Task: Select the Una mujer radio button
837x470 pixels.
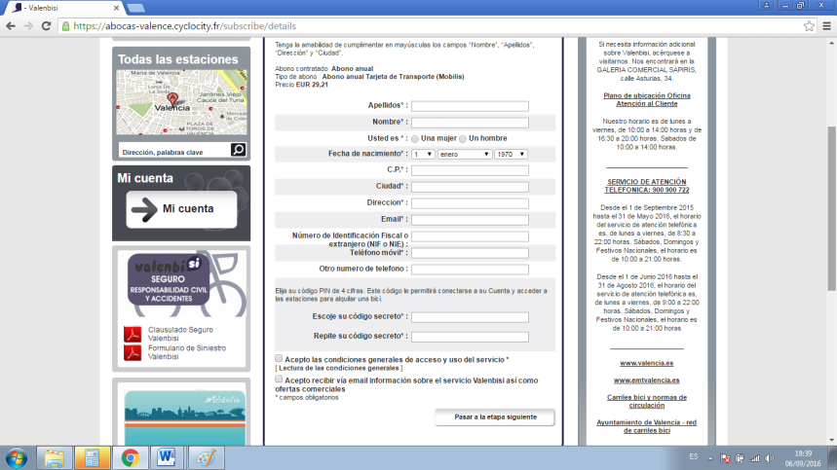Action: tap(415, 138)
